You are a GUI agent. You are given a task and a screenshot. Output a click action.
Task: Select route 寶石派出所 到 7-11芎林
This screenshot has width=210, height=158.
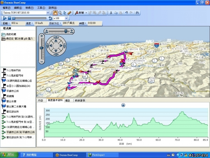coord(20,137)
